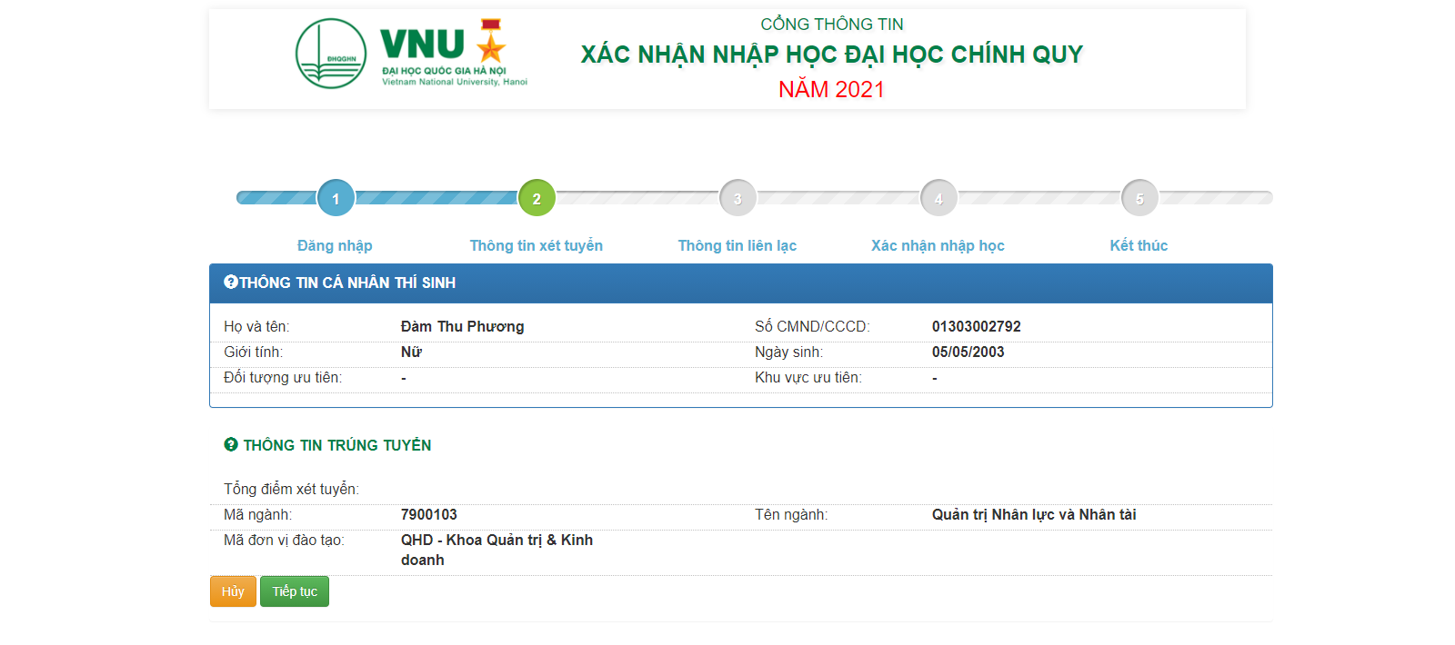Click the Mã ngành label
Image resolution: width=1455 pixels, height=645 pixels.
pyautogui.click(x=257, y=514)
